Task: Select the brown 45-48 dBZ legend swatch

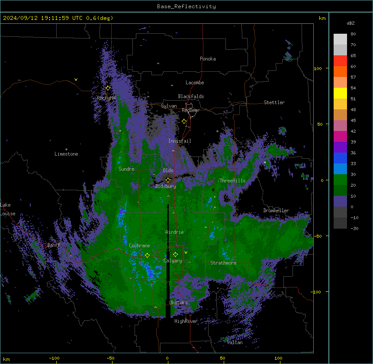Action: (340, 115)
